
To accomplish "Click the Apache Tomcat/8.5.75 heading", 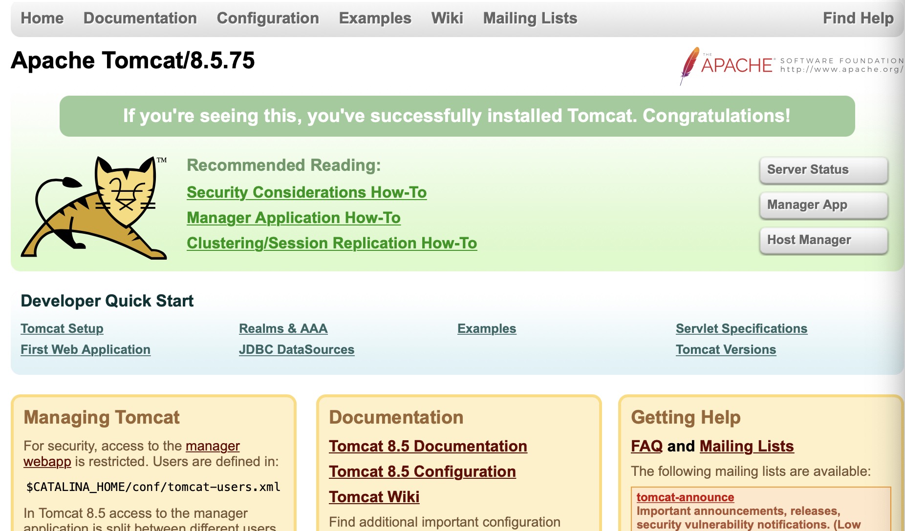I will [x=133, y=61].
